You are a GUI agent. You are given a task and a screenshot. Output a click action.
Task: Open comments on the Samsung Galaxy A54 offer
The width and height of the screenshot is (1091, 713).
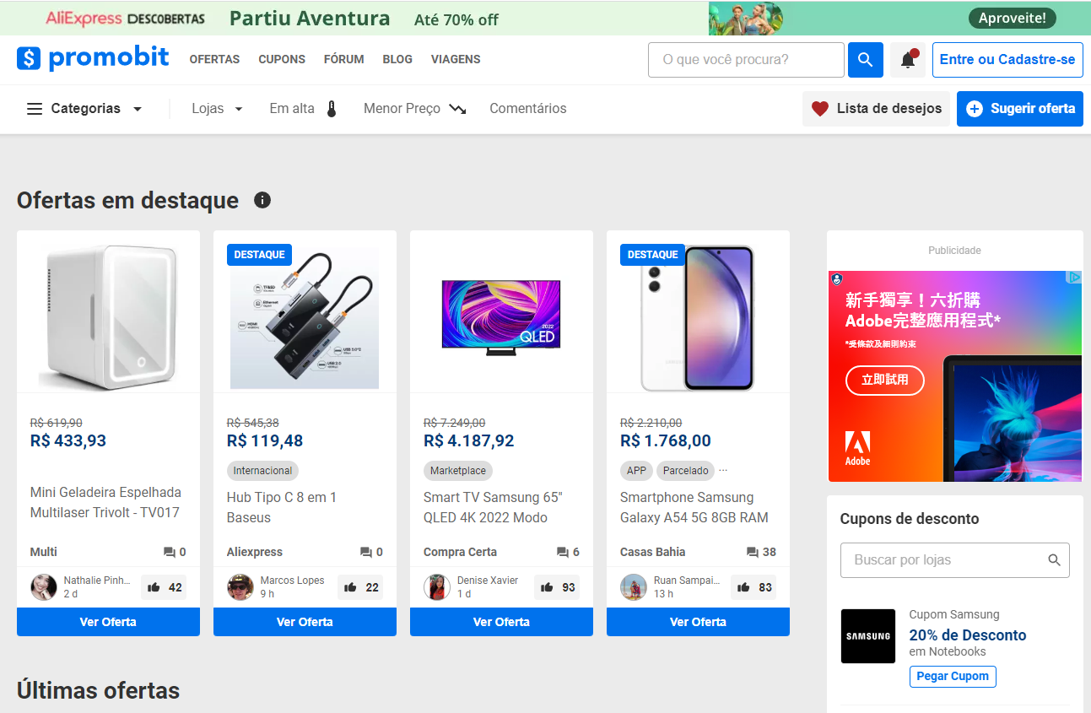[761, 552]
